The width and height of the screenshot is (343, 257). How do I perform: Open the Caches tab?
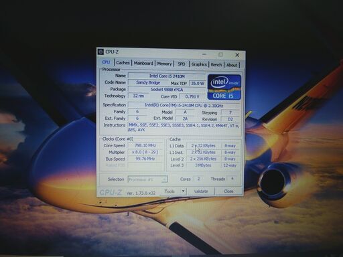point(123,63)
